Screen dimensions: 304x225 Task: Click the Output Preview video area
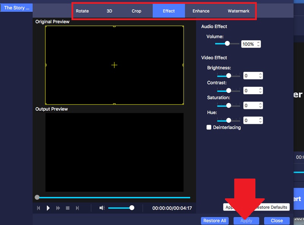114,152
